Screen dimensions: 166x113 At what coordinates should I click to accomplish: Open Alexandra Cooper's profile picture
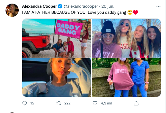click(12, 10)
